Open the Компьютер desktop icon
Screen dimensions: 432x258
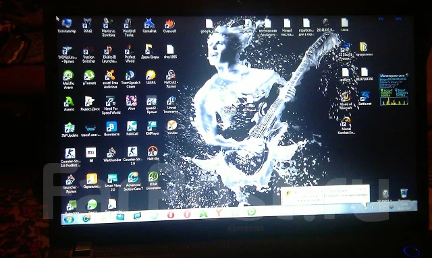[67, 26]
